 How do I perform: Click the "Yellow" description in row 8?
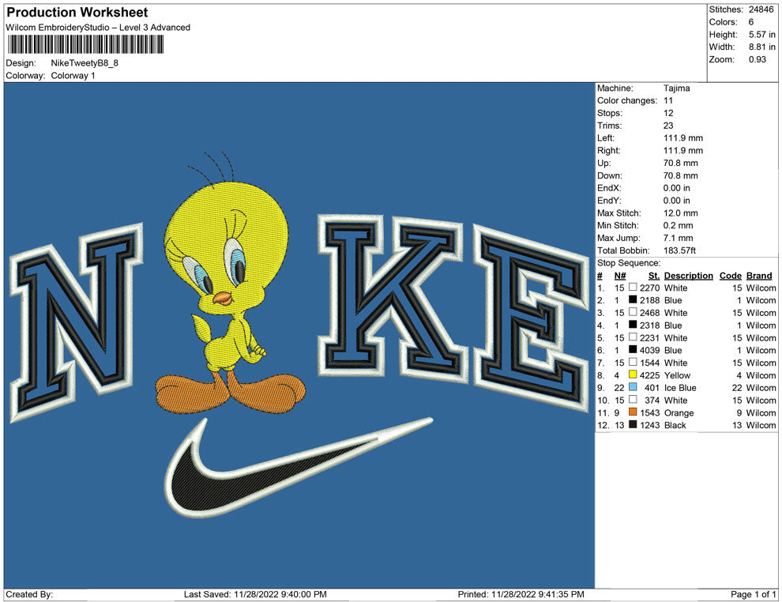coord(677,375)
